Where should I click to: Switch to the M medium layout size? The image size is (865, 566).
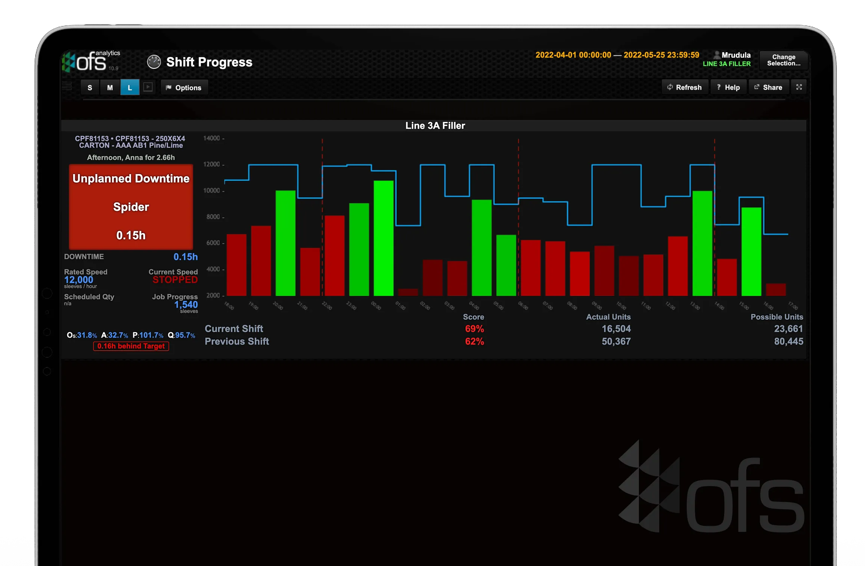[x=110, y=87]
